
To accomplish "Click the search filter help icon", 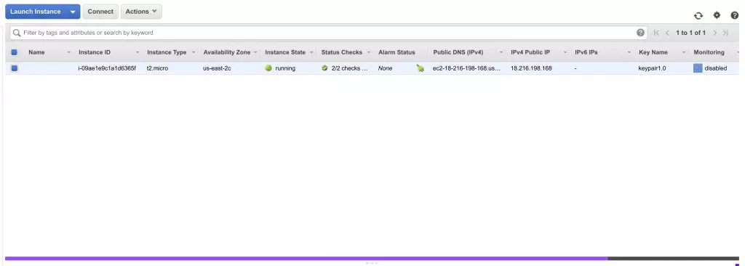I will (640, 33).
